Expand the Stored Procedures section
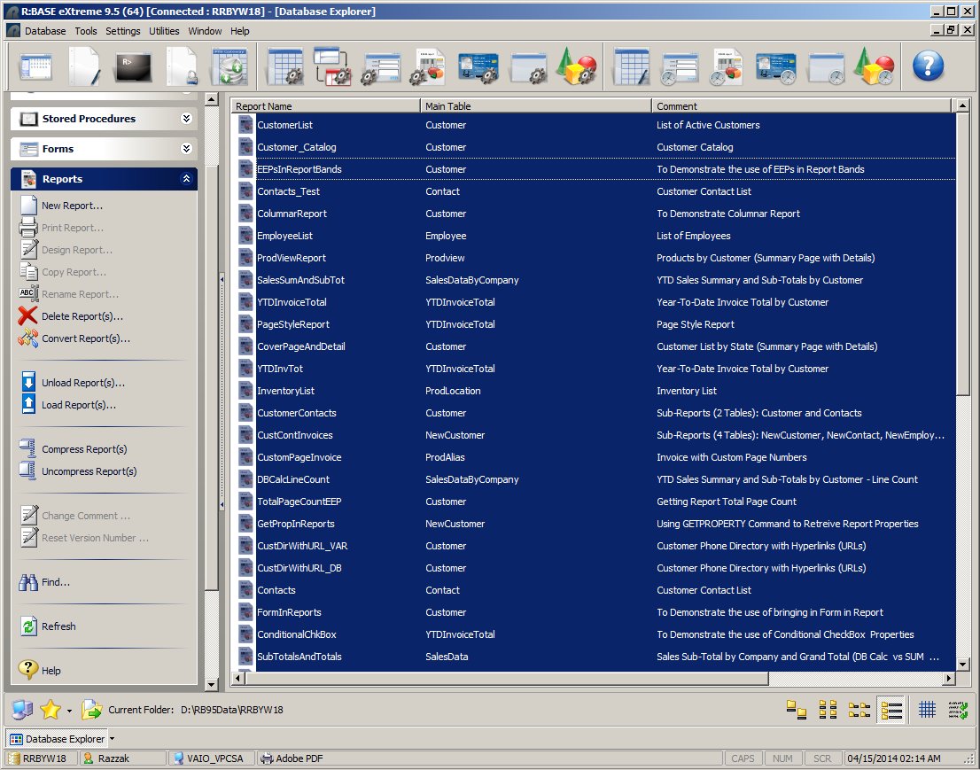Viewport: 980px width, 770px height. (x=186, y=119)
